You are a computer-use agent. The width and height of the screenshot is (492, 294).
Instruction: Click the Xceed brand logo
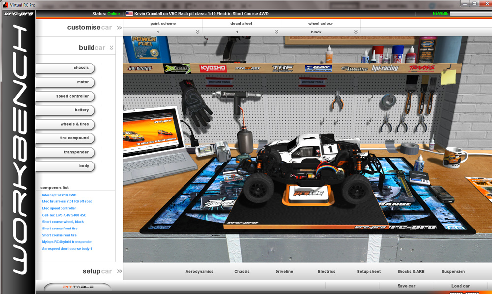177,68
